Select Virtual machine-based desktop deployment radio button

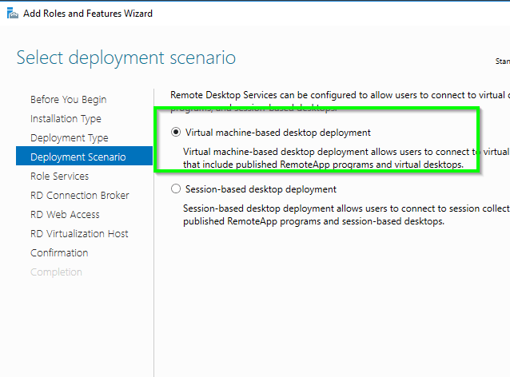click(x=176, y=132)
